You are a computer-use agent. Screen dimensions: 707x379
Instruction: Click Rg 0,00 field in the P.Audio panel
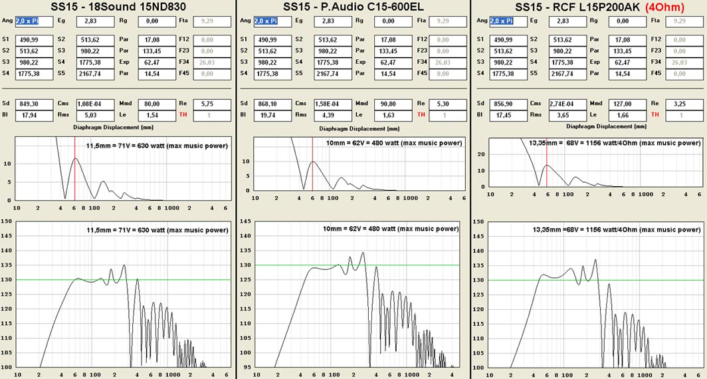point(393,21)
